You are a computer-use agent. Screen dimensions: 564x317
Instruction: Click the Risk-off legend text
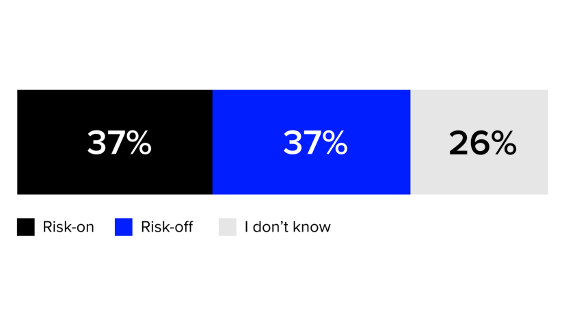pyautogui.click(x=167, y=227)
